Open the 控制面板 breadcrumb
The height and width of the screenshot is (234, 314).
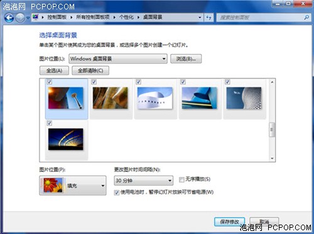[x=57, y=17]
